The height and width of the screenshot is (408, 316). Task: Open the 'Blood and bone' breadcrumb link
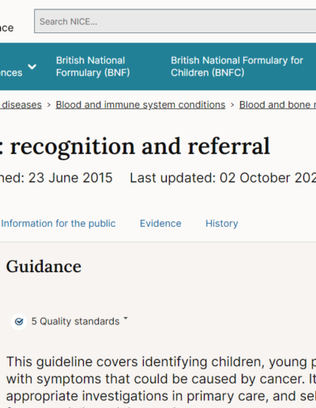[277, 105]
